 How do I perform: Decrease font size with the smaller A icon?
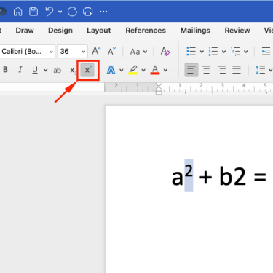[111, 51]
